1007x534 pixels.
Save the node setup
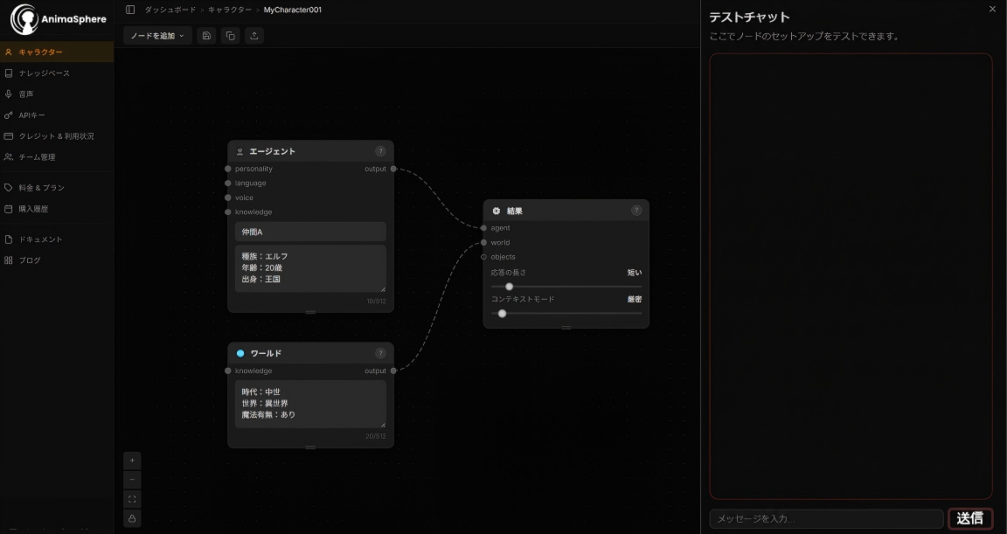(205, 36)
